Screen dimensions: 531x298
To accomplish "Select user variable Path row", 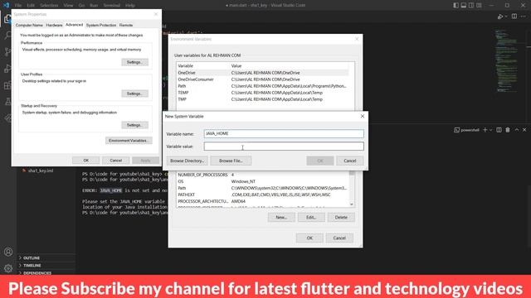I will (x=262, y=86).
